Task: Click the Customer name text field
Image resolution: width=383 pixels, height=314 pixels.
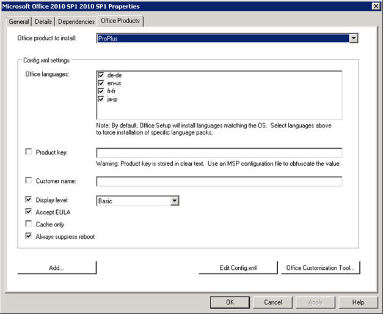Action: click(219, 181)
